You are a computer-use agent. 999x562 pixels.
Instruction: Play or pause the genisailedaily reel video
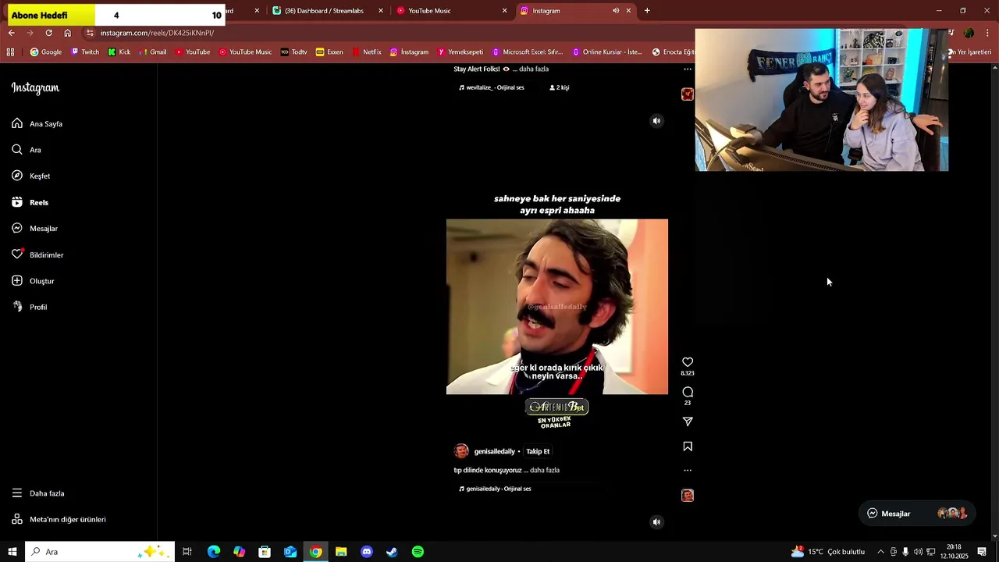pyautogui.click(x=557, y=307)
